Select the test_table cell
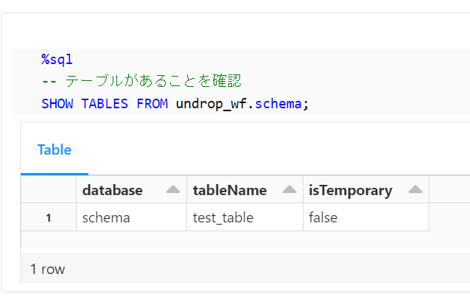This screenshot has height=299, width=470. 223,217
